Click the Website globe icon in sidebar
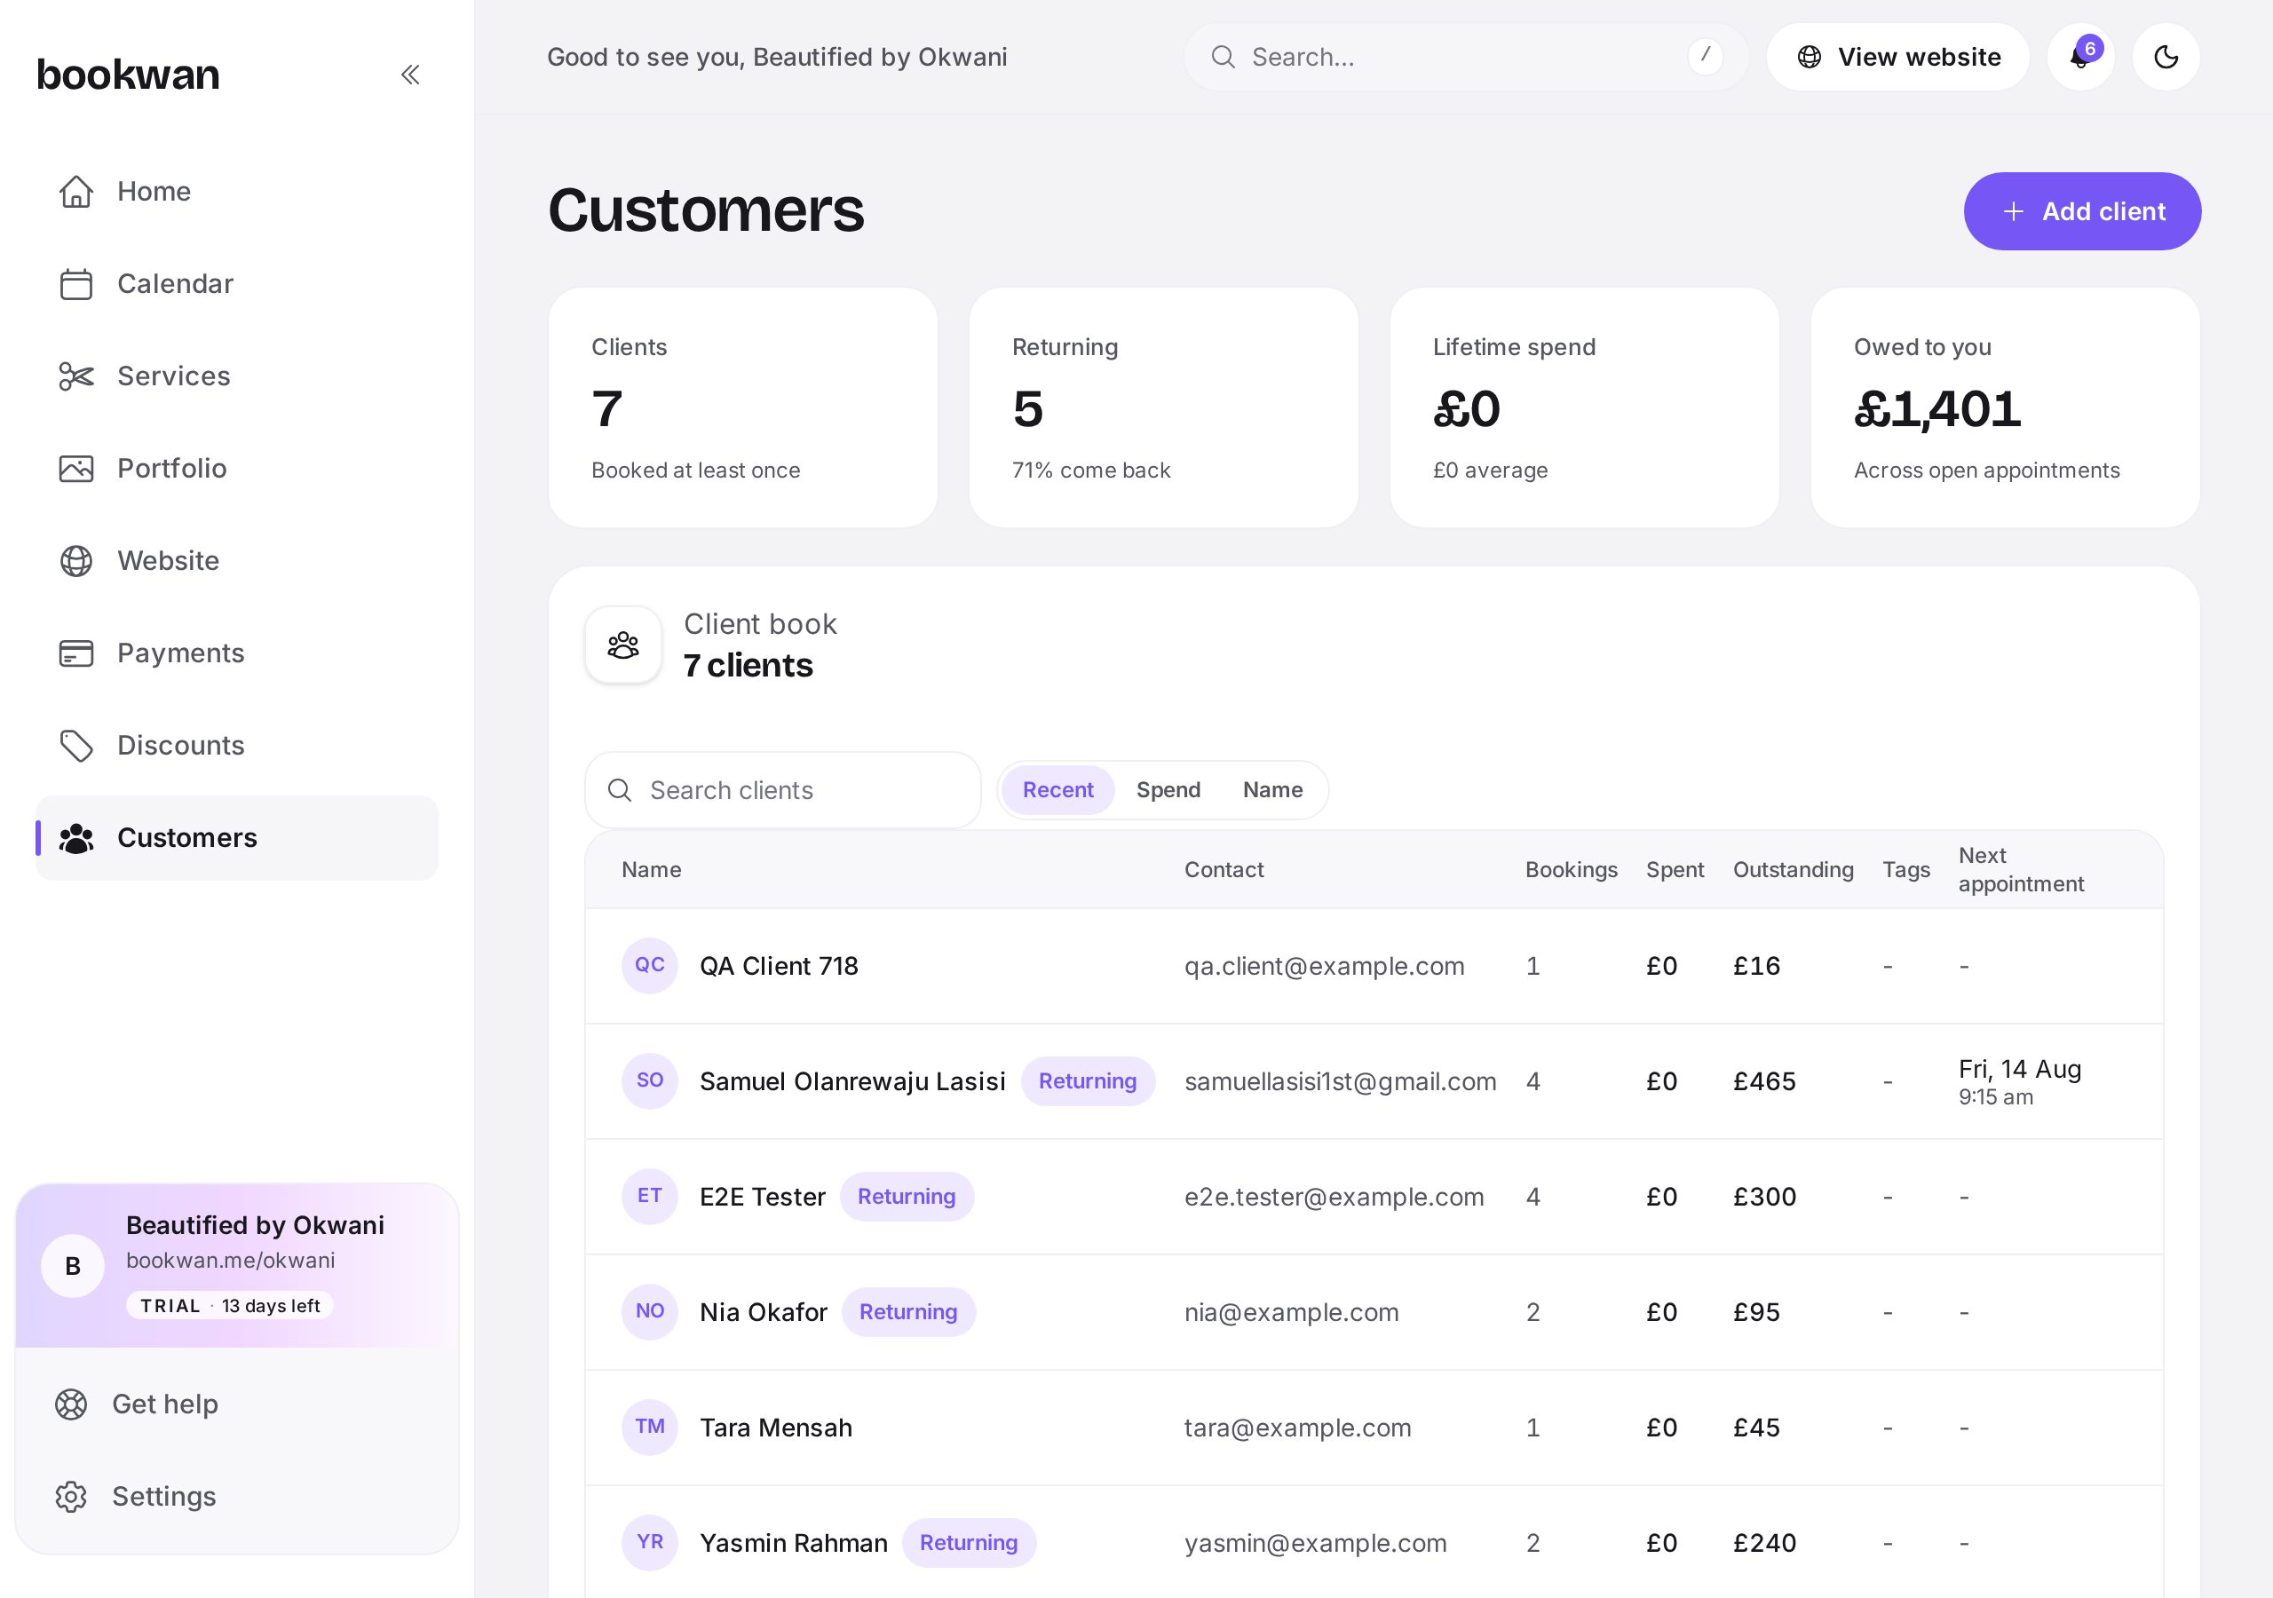The width and height of the screenshot is (2273, 1598). (76, 560)
